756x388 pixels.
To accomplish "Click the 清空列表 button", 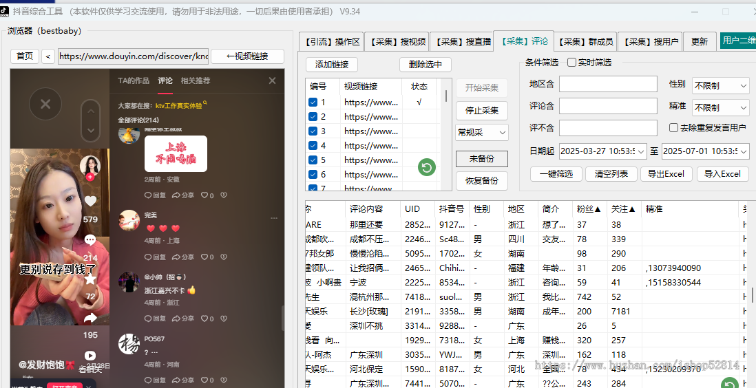I will click(611, 174).
